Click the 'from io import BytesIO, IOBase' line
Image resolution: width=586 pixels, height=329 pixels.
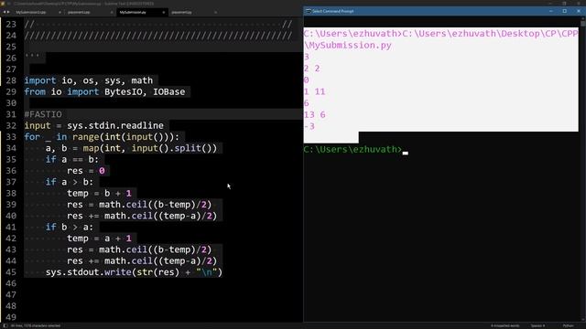(x=104, y=91)
